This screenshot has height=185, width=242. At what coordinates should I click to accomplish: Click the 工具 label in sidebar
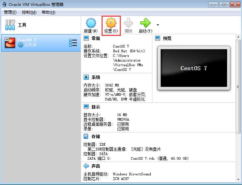click(22, 25)
